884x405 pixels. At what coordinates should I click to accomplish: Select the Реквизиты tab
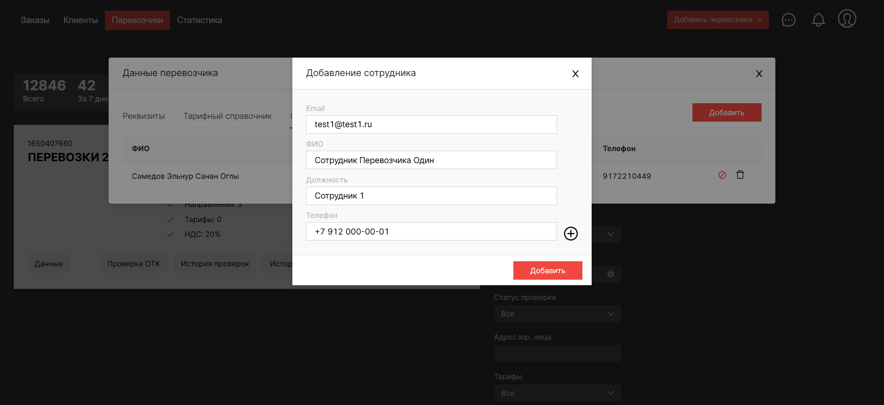(x=144, y=116)
